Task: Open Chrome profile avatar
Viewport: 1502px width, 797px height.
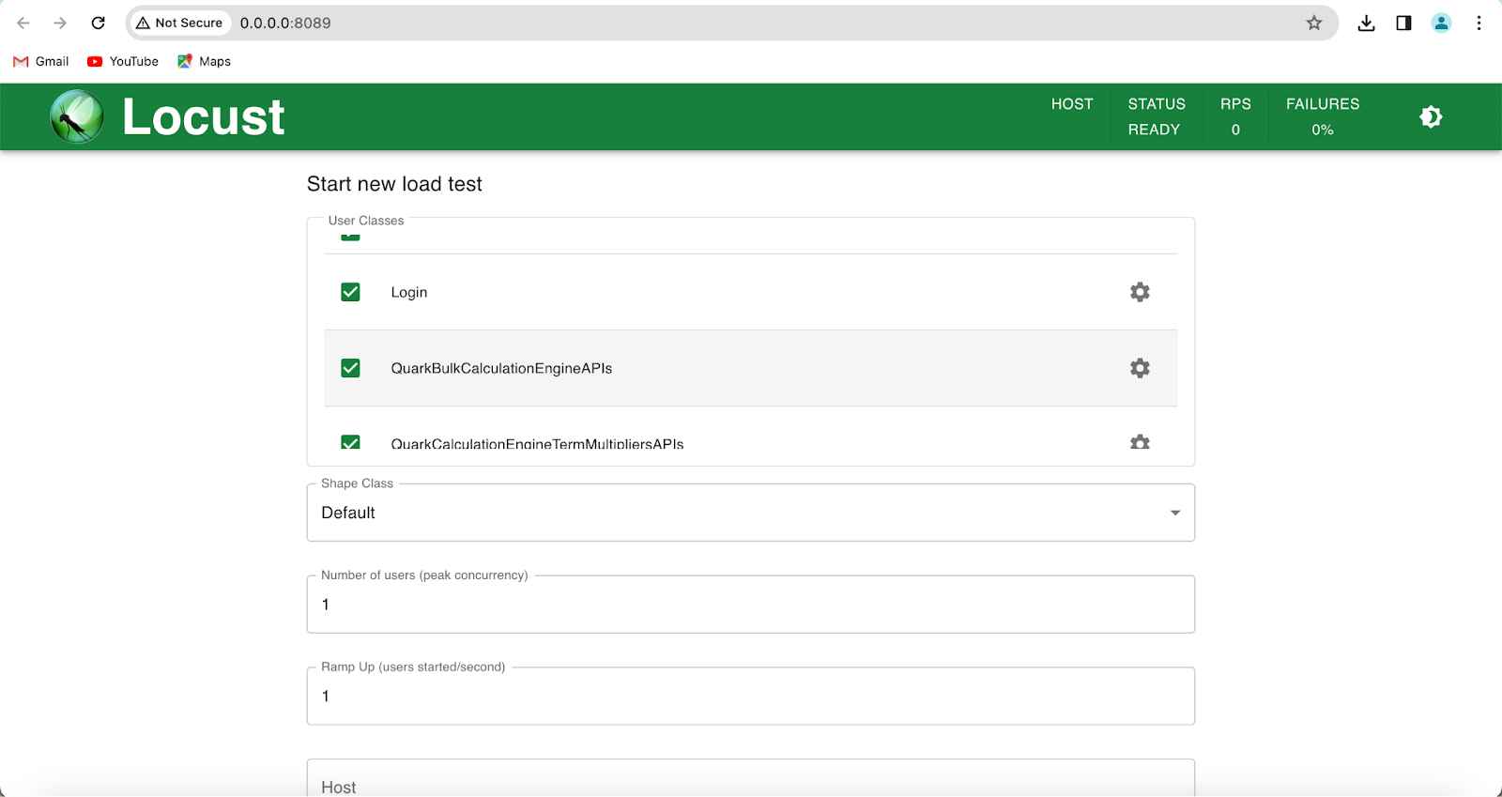Action: [x=1441, y=23]
